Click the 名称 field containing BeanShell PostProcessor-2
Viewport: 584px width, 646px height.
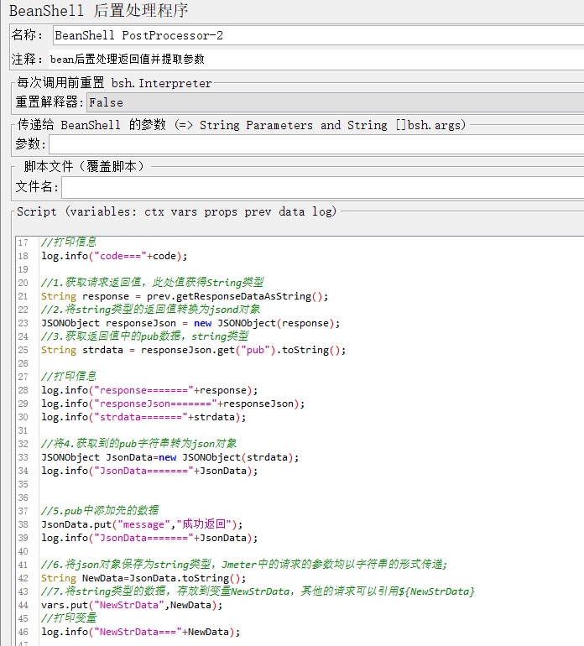tap(318, 35)
